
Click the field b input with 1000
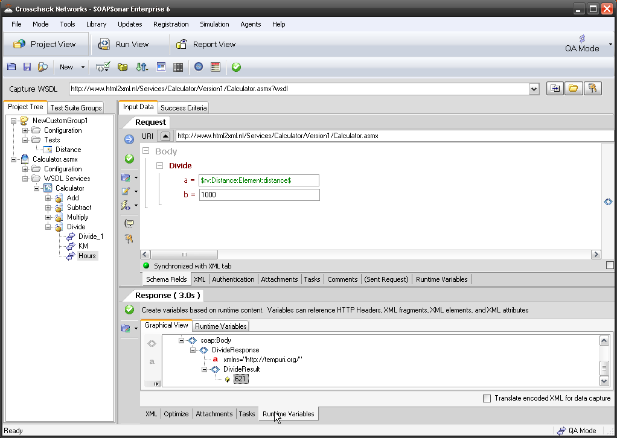(x=260, y=195)
